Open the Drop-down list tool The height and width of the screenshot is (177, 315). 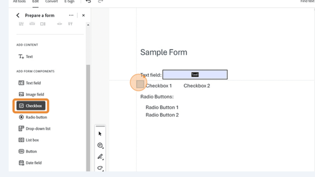pos(36,128)
